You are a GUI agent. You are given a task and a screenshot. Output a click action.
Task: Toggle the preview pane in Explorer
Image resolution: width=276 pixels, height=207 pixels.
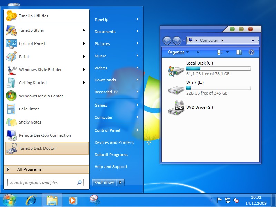(239, 52)
